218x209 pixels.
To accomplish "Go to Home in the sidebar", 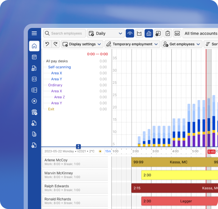I will 34,46.
